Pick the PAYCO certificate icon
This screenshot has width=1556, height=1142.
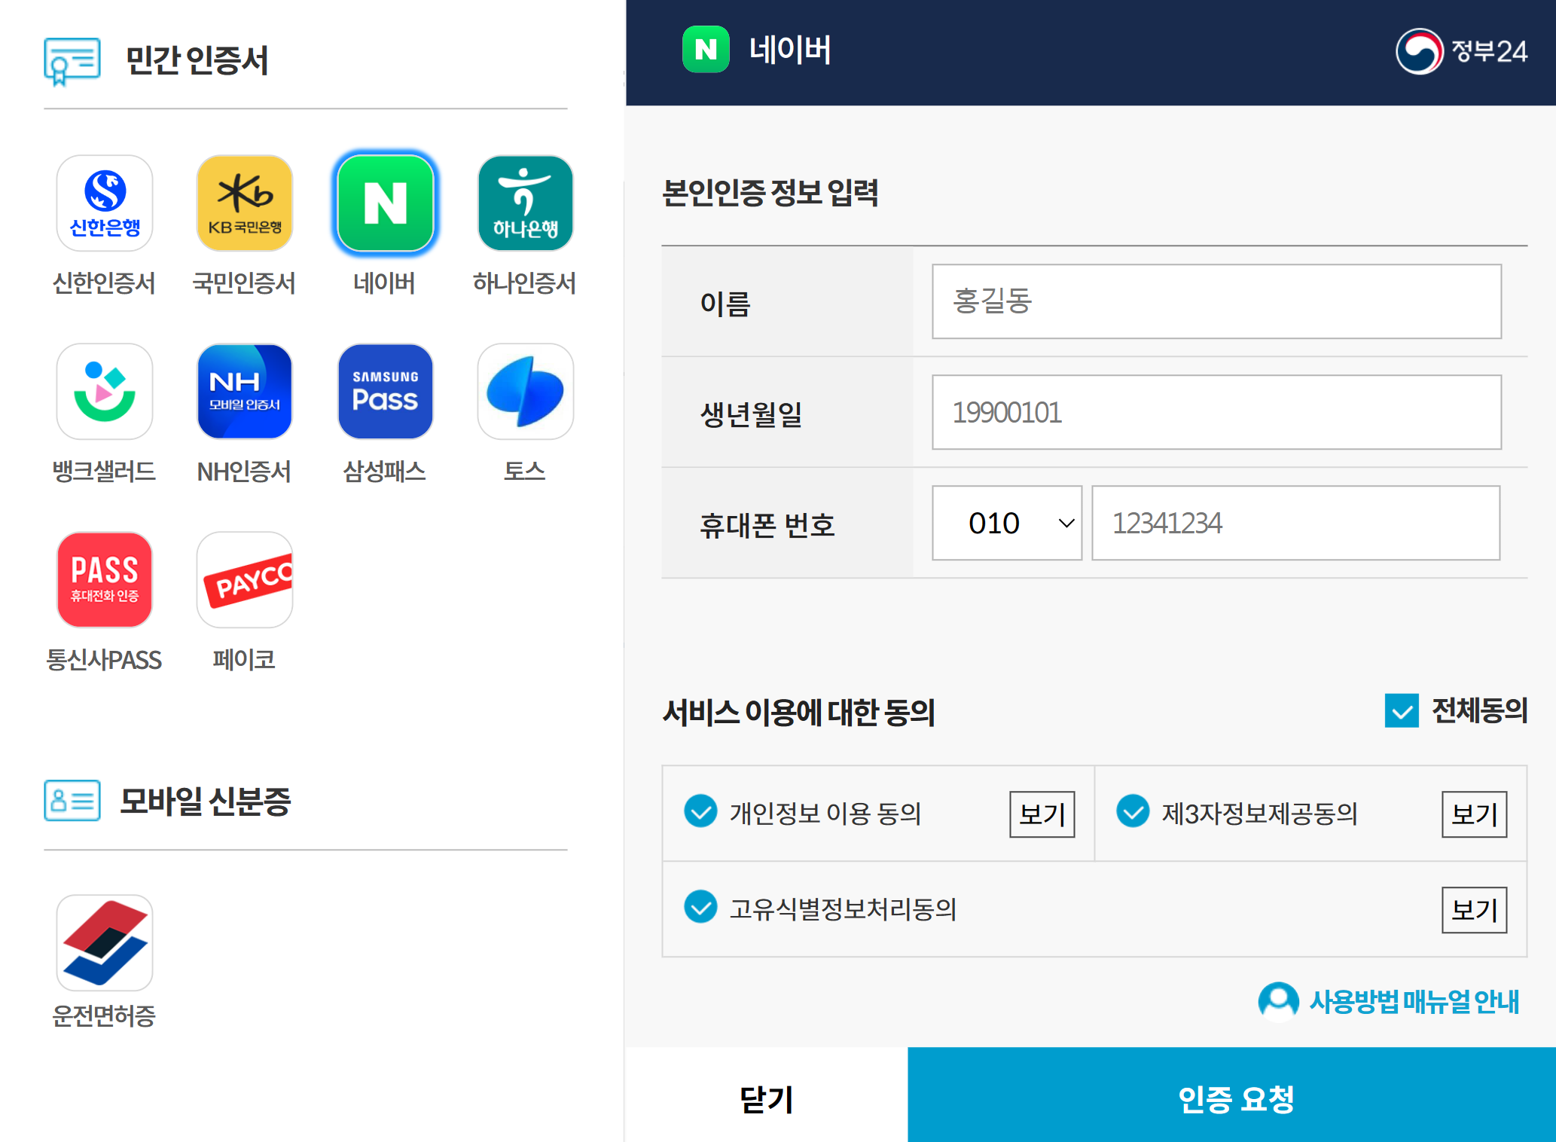pos(244,579)
